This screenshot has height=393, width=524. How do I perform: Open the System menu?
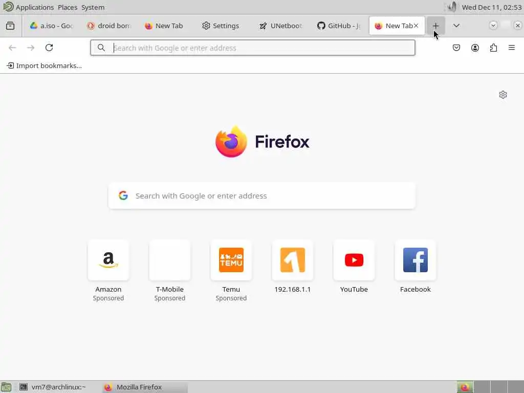(93, 7)
